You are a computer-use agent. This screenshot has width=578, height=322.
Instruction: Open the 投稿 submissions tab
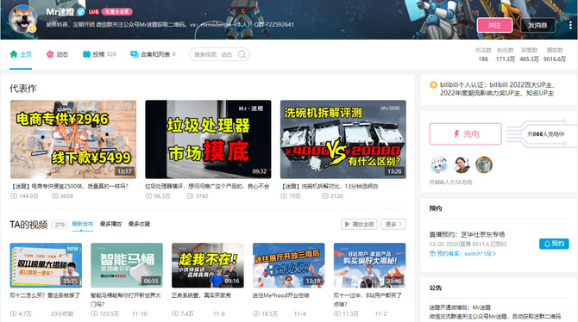click(99, 54)
